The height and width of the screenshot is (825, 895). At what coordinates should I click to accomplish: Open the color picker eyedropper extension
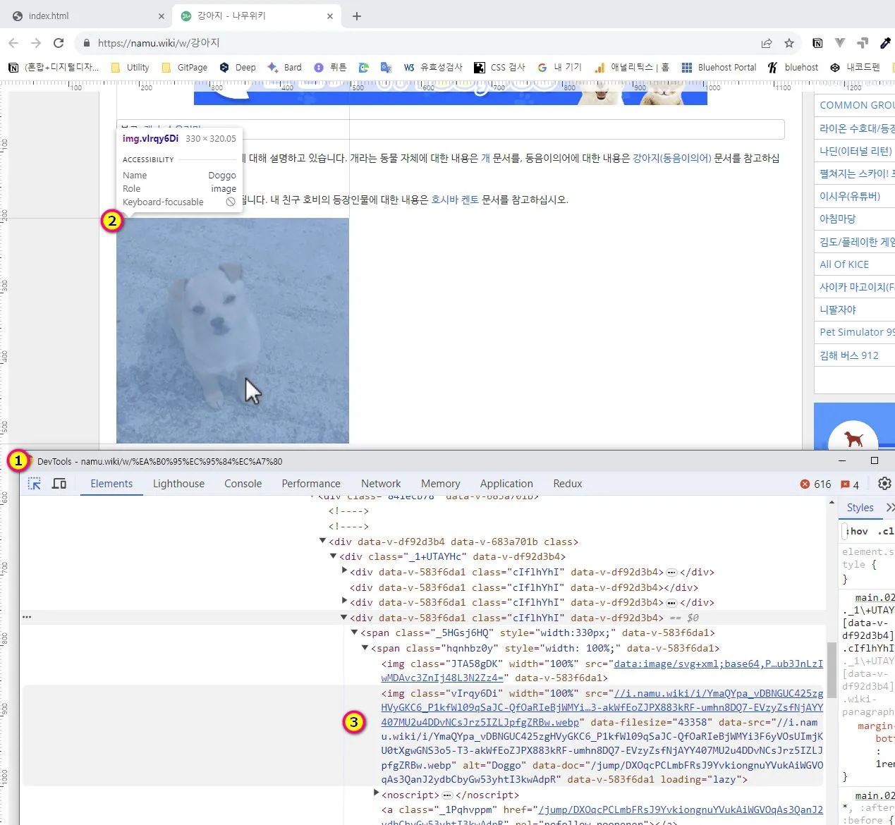pos(885,43)
